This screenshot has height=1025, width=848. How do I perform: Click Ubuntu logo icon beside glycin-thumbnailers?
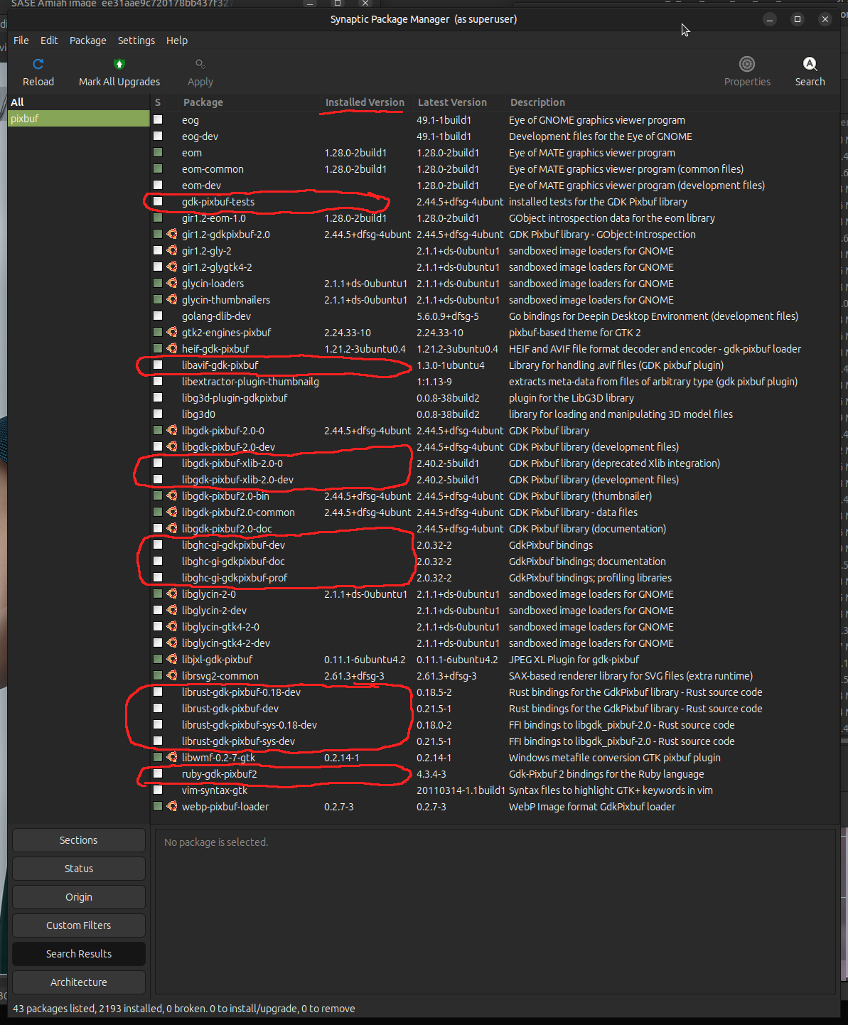click(x=172, y=299)
